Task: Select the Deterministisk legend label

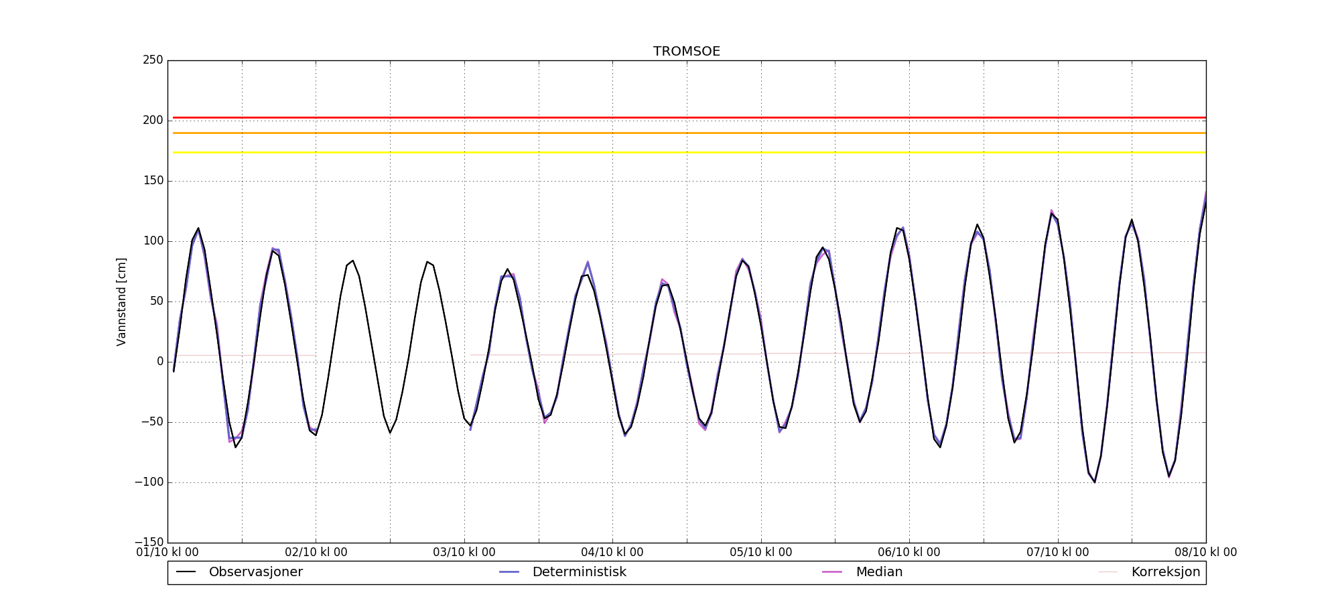Action: pyautogui.click(x=579, y=572)
